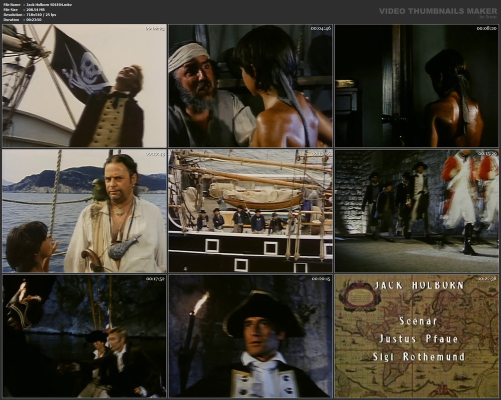This screenshot has height=400, width=501.
Task: Click the 'File Name' label
Action: (12, 4)
